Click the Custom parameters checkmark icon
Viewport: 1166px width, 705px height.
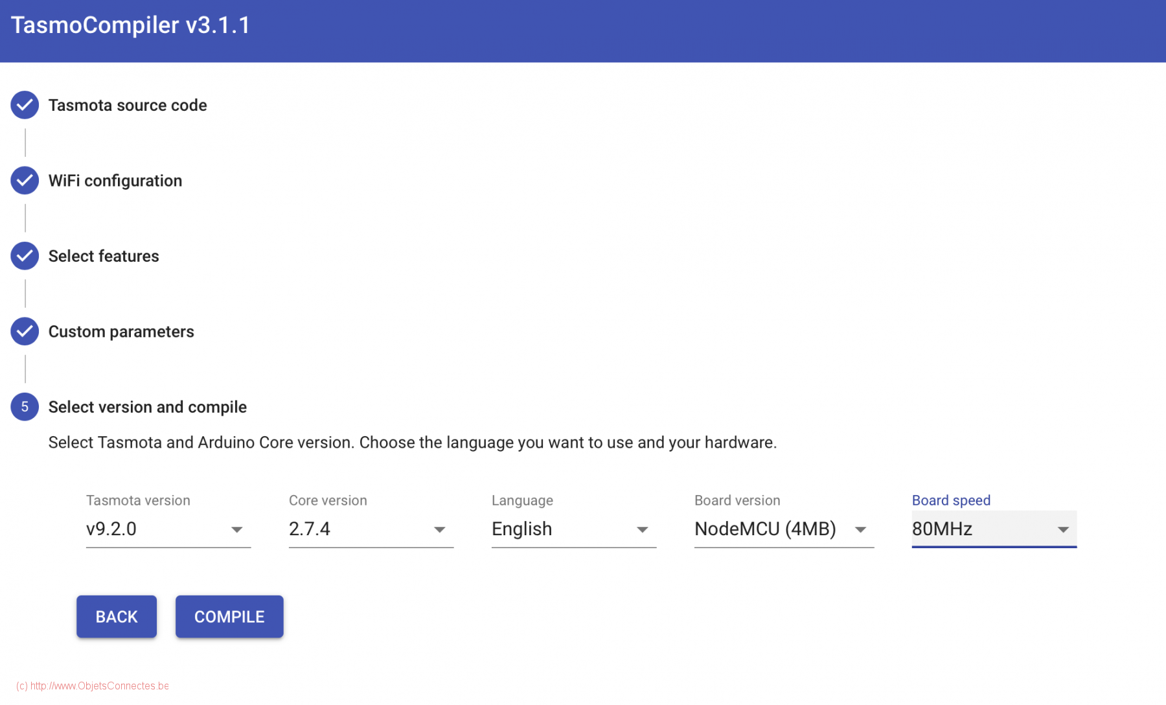coord(25,332)
